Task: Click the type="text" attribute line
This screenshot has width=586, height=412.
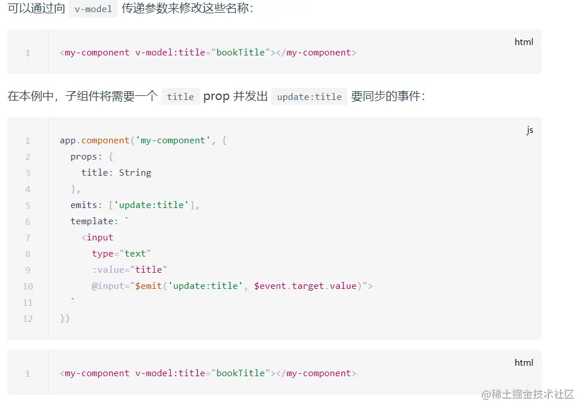Action: 121,254
